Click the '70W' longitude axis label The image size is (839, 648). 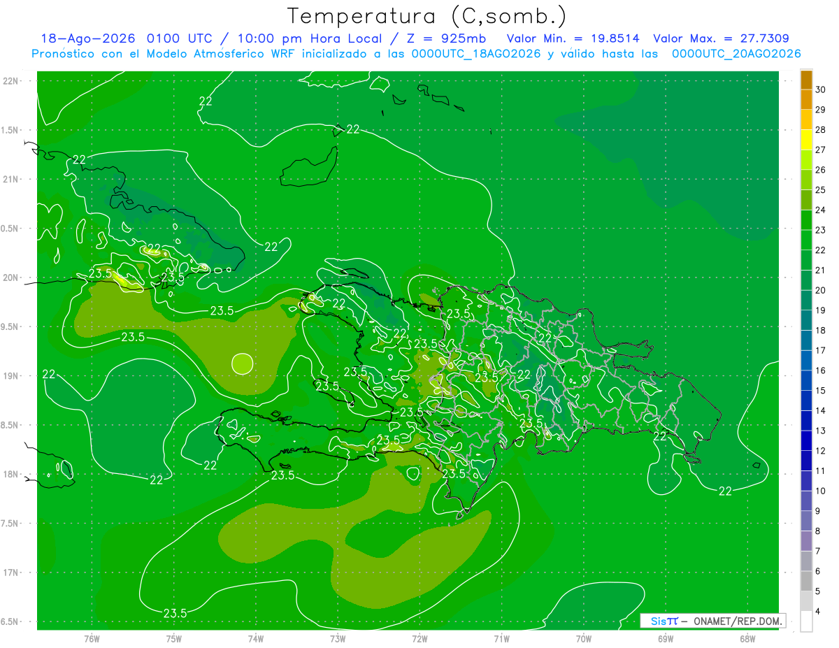(584, 638)
